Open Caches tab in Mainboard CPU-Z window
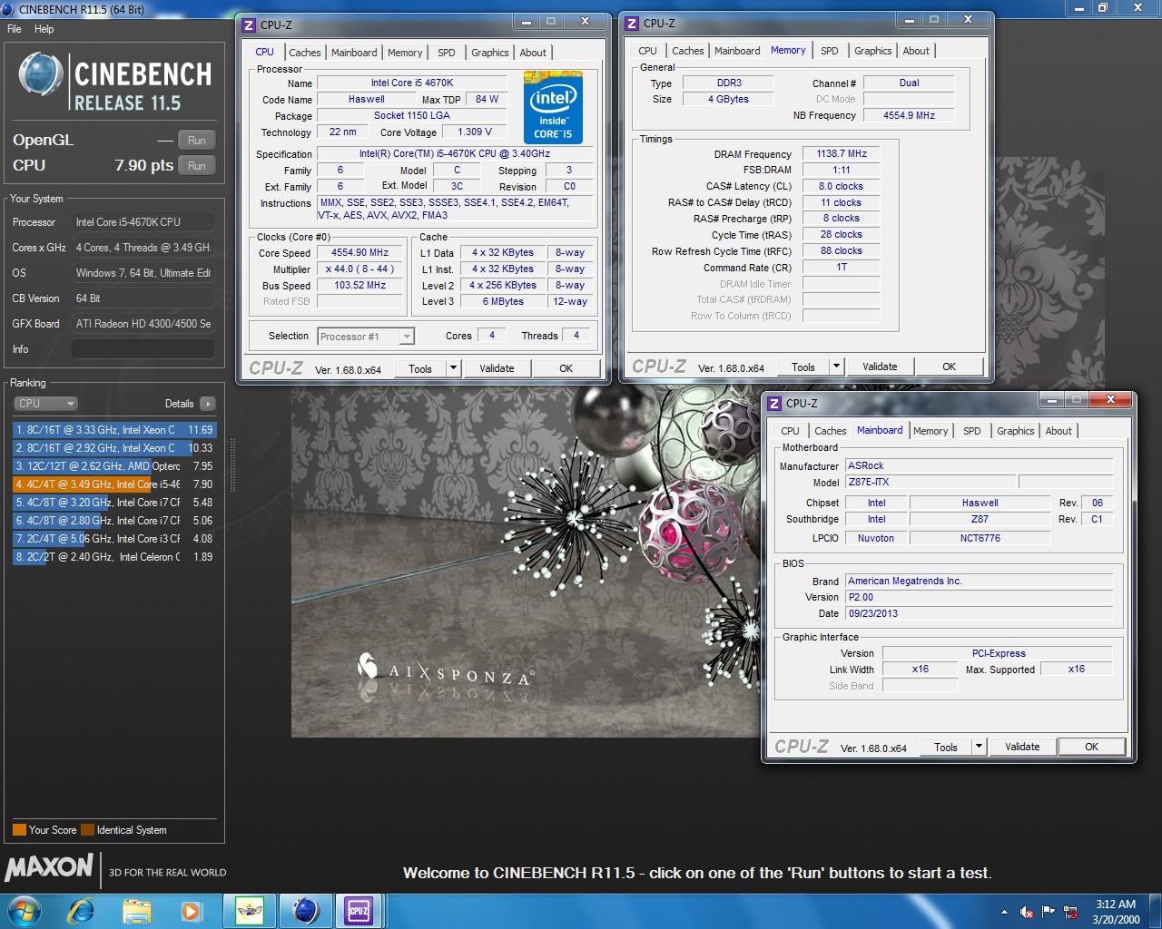1162x929 pixels. pos(831,431)
